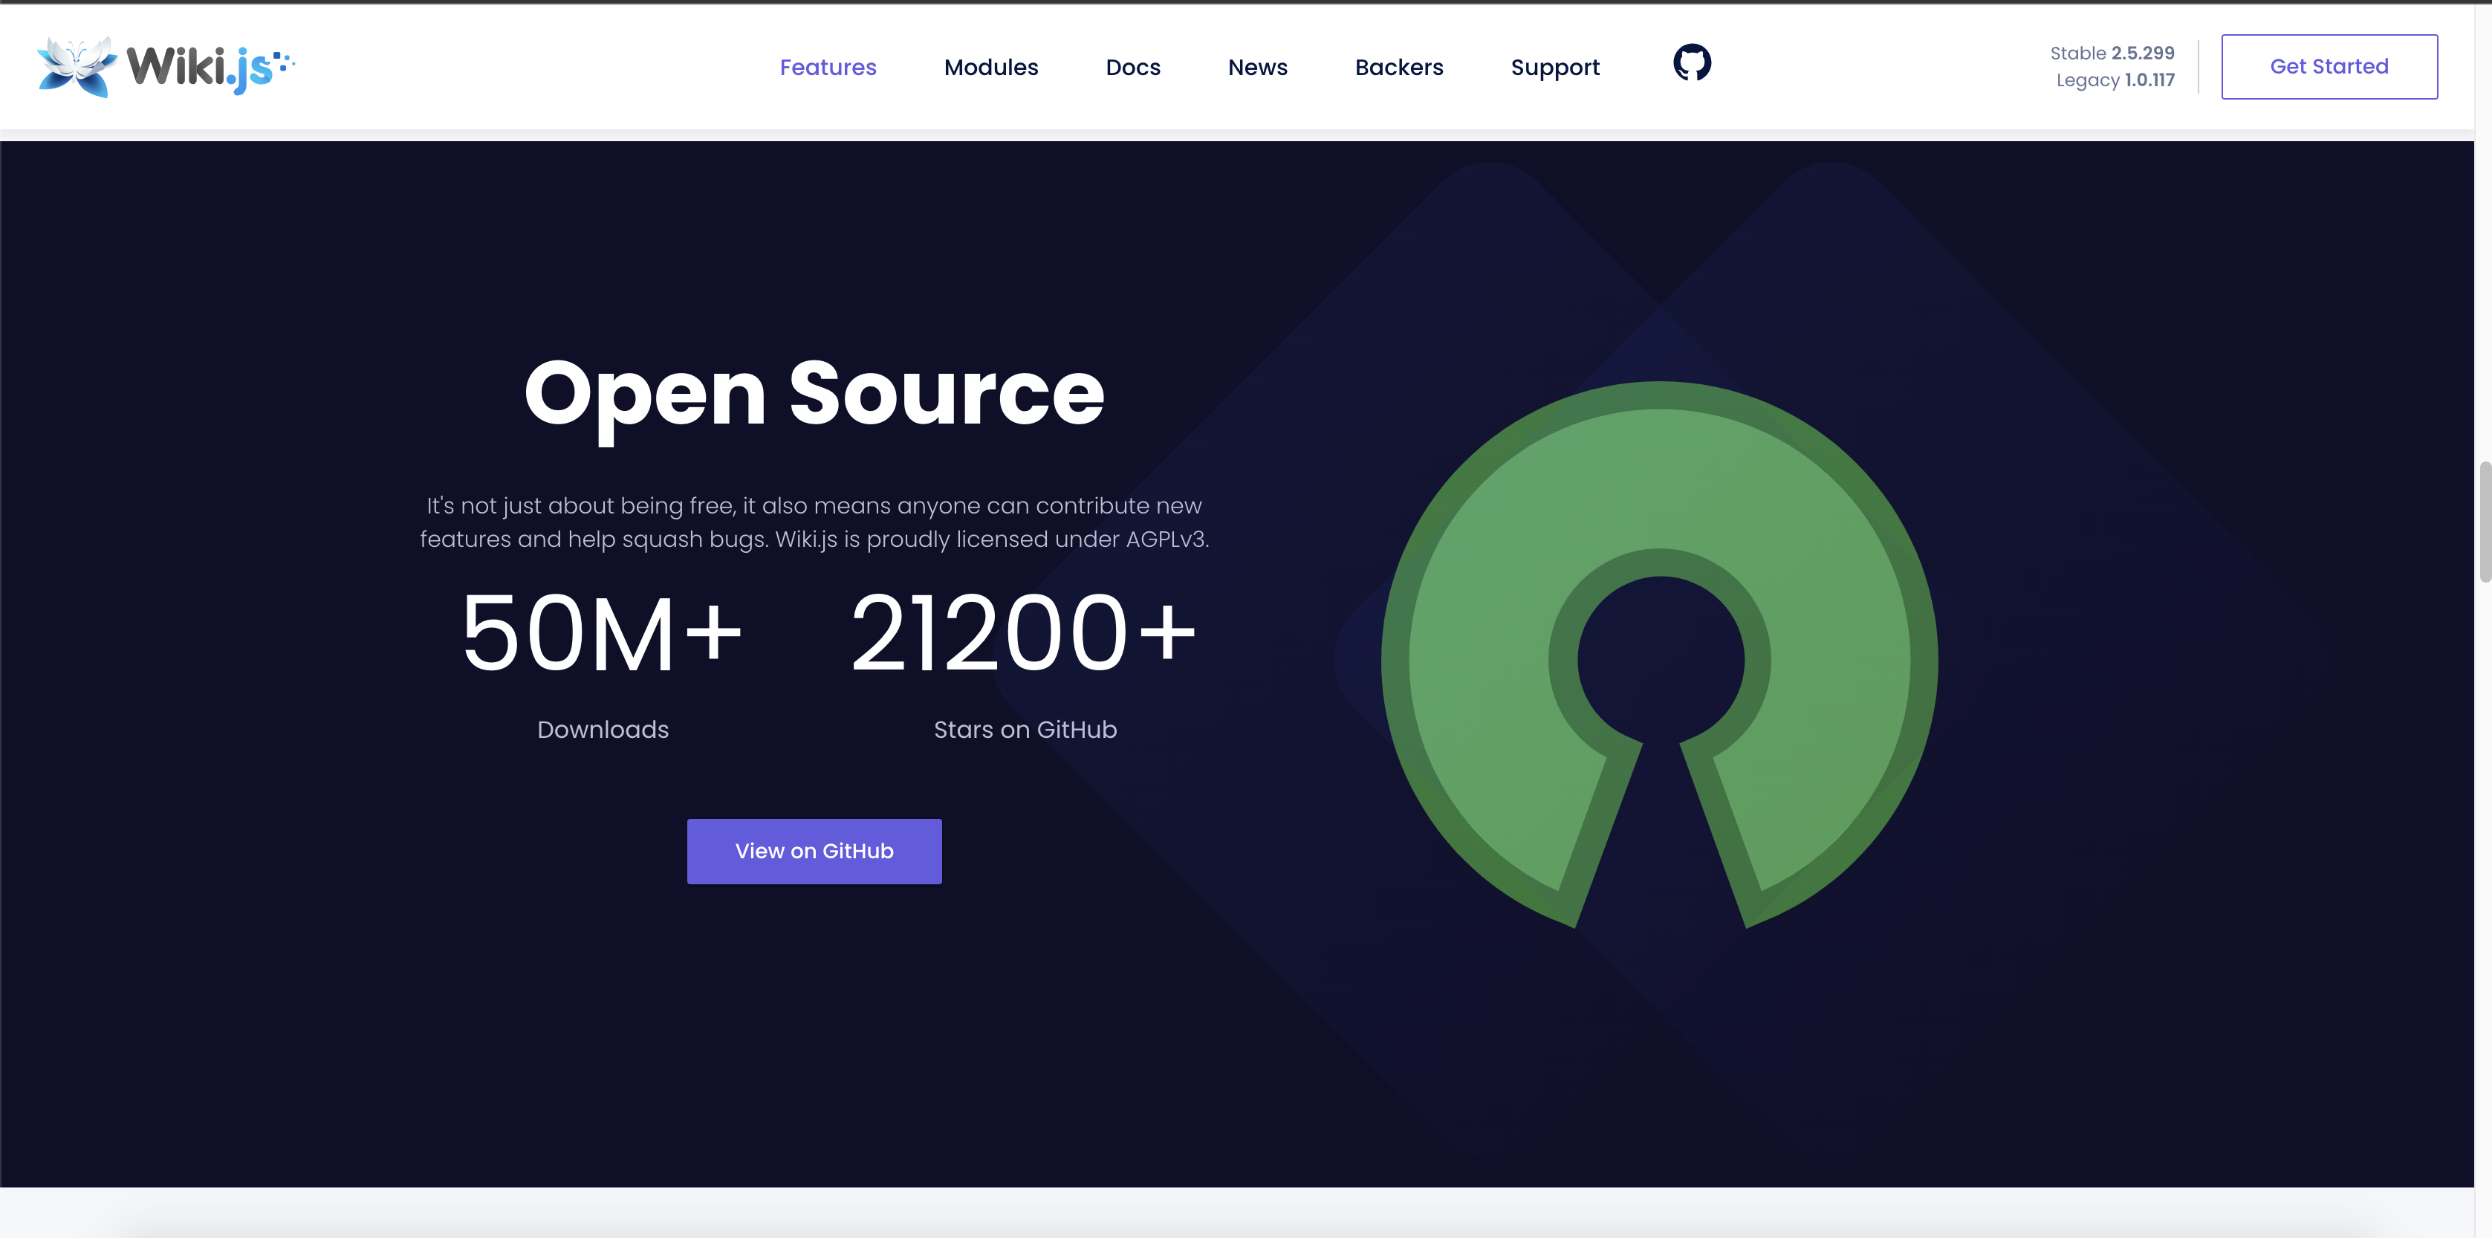Open the Features menu item
2492x1238 pixels.
point(827,67)
